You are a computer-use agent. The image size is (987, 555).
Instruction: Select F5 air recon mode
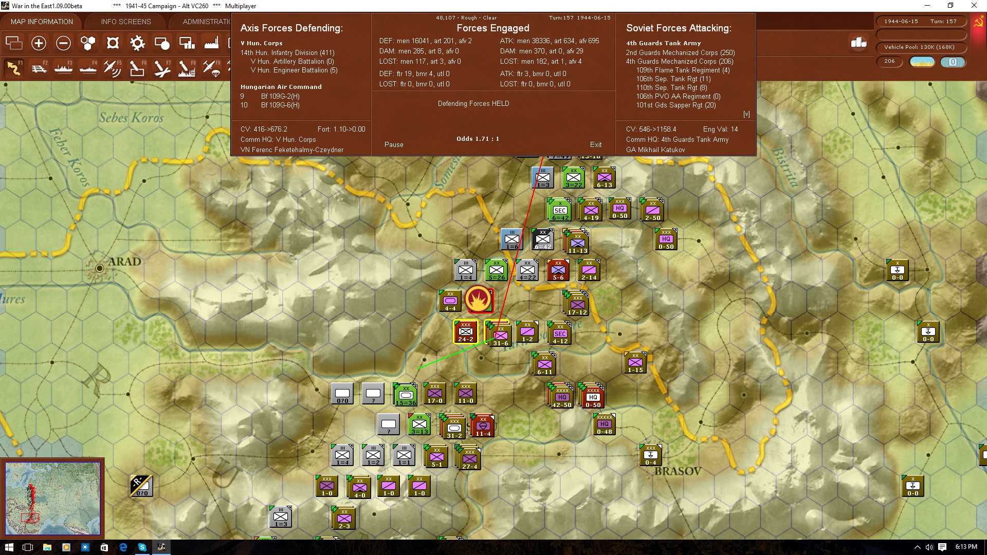[x=113, y=68]
